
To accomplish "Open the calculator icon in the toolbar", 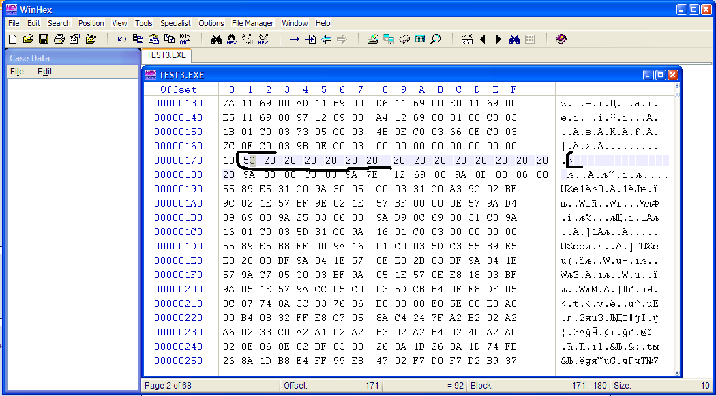I will point(420,39).
